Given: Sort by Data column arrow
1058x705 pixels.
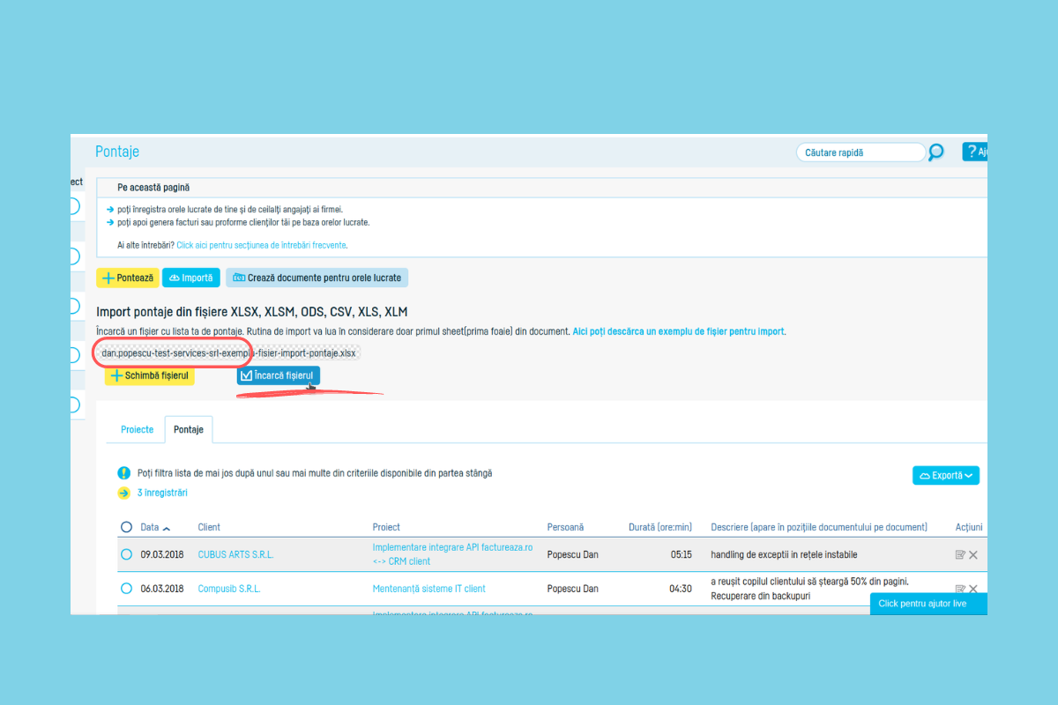Looking at the screenshot, I should (x=167, y=528).
